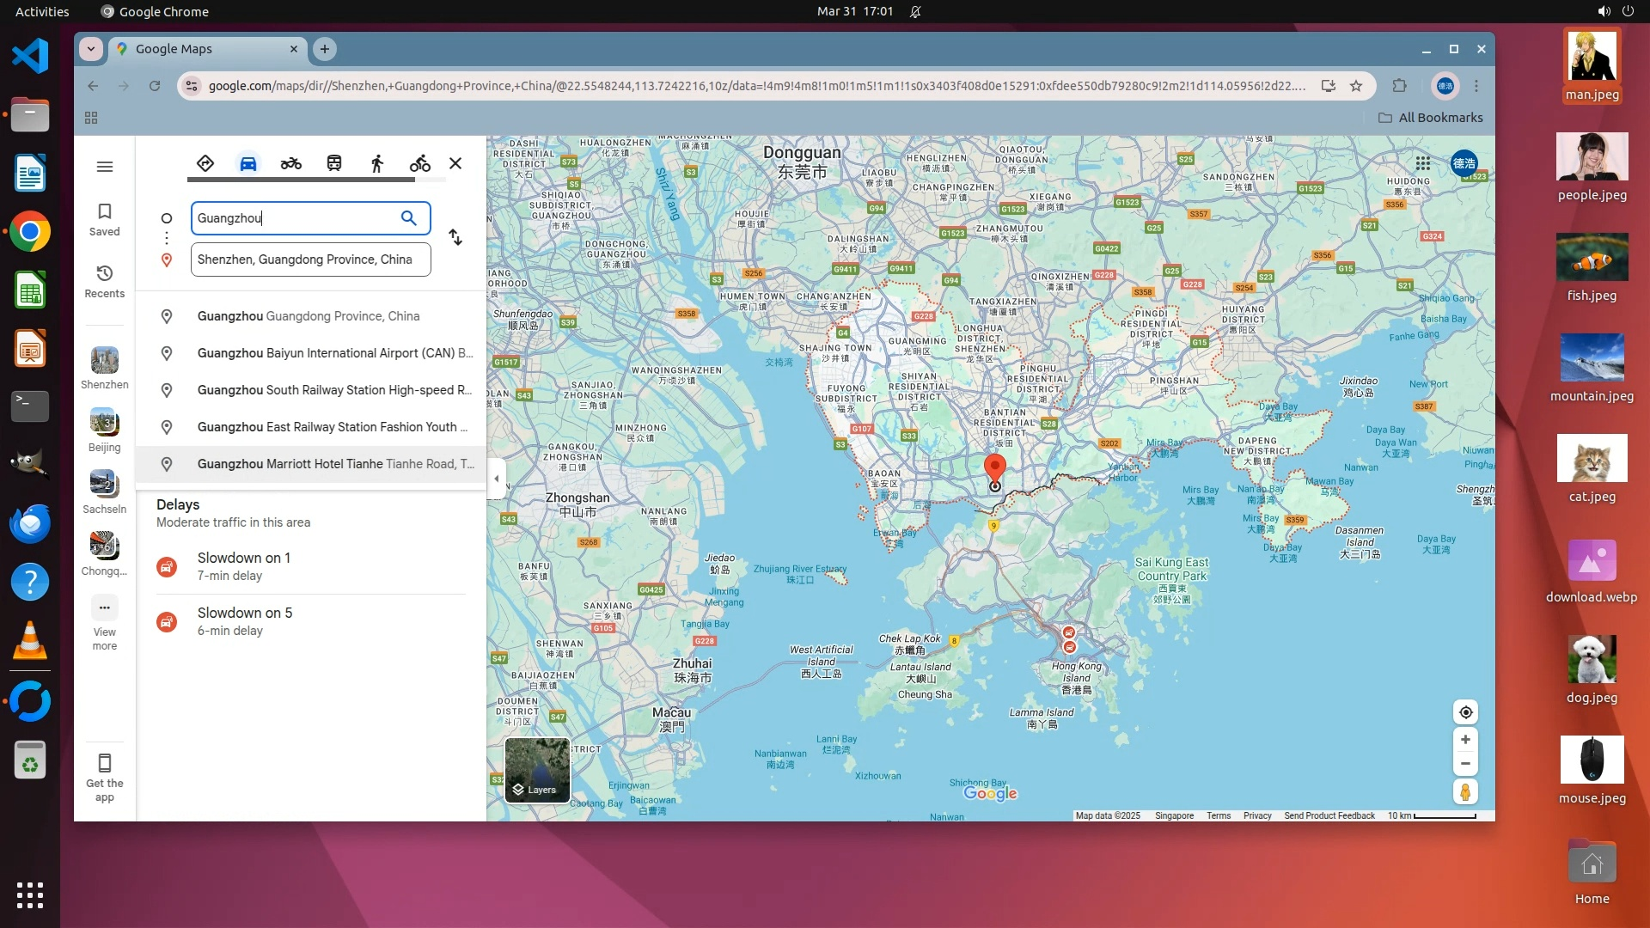Select the Transit travel mode icon
Viewport: 1650px width, 928px height.
pos(334,163)
